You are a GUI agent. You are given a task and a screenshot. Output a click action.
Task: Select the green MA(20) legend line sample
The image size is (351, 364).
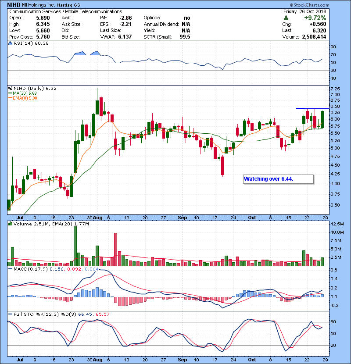[x=10, y=93]
